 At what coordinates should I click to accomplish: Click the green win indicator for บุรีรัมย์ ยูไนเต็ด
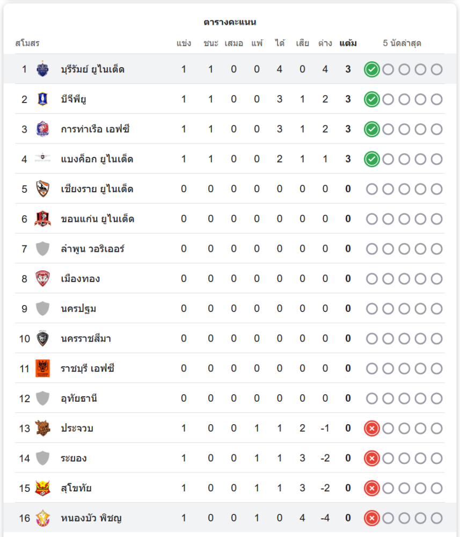click(x=371, y=69)
